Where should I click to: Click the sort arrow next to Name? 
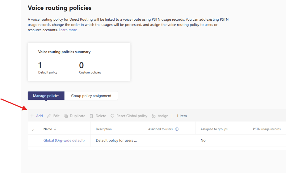pyautogui.click(x=55, y=129)
